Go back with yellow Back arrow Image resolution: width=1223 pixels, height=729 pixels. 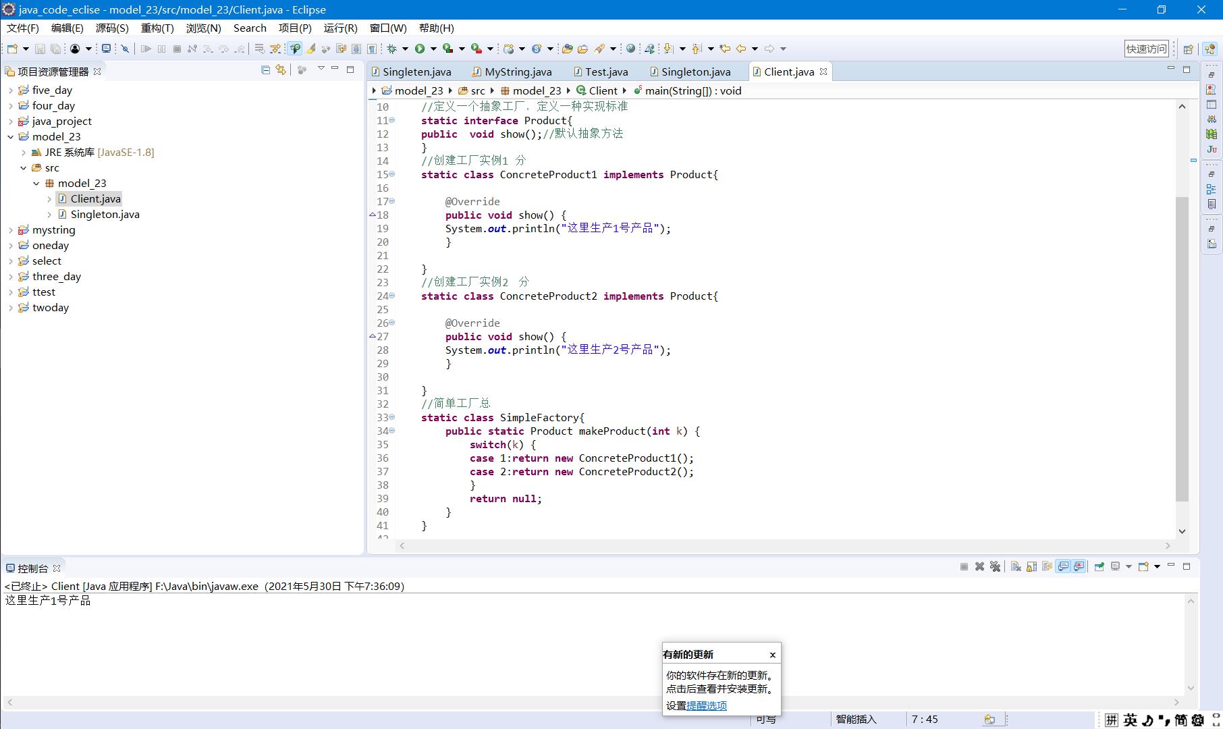tap(741, 49)
